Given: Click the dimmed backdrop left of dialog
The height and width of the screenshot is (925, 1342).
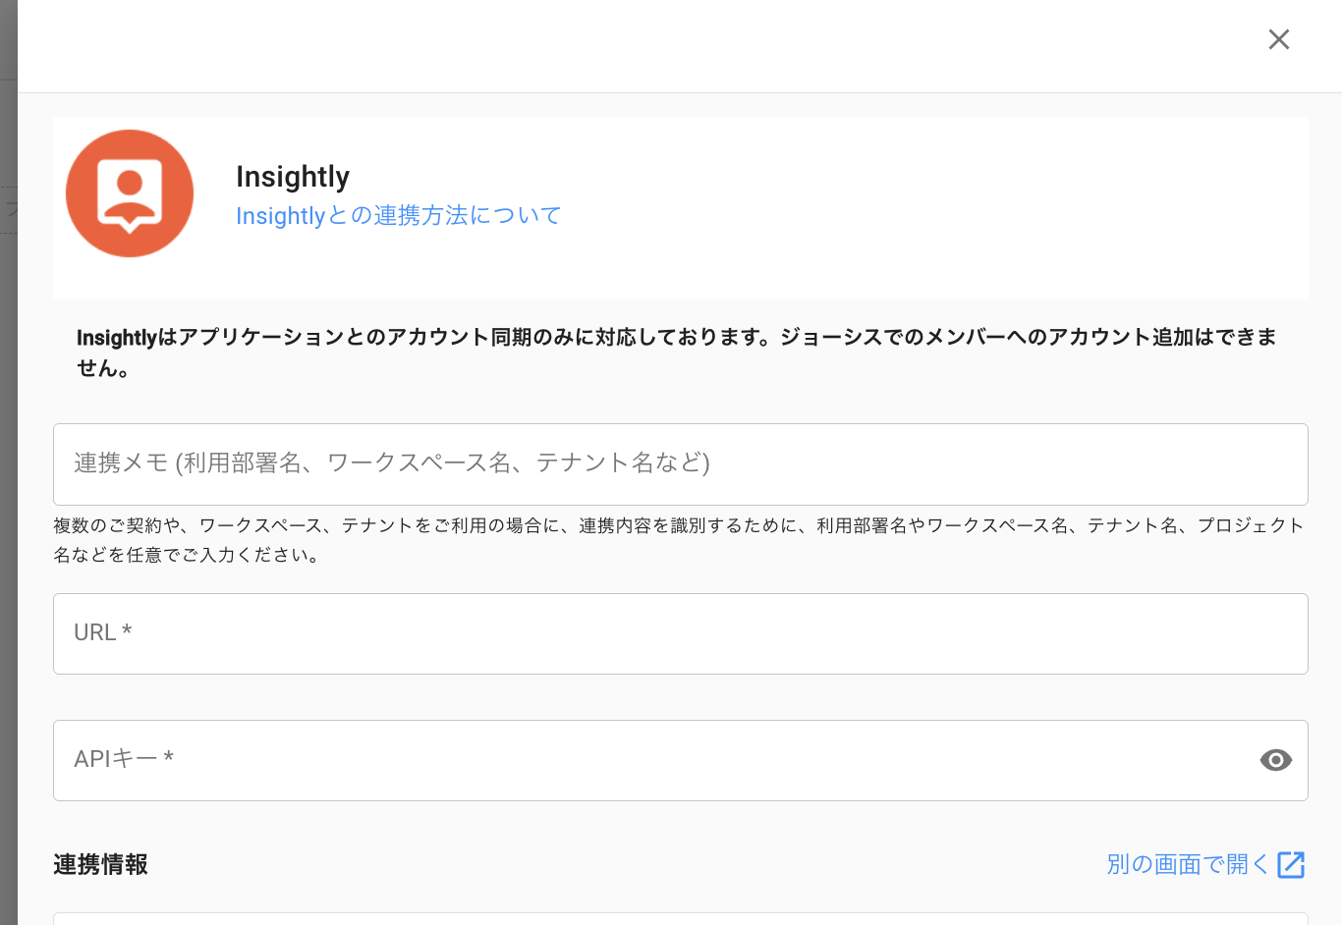Looking at the screenshot, I should pyautogui.click(x=8, y=491).
